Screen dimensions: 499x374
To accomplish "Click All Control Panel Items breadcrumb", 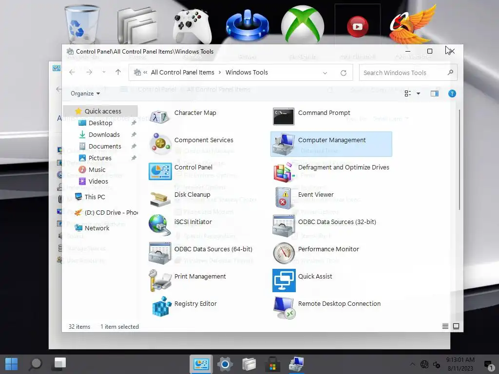I will [x=183, y=73].
